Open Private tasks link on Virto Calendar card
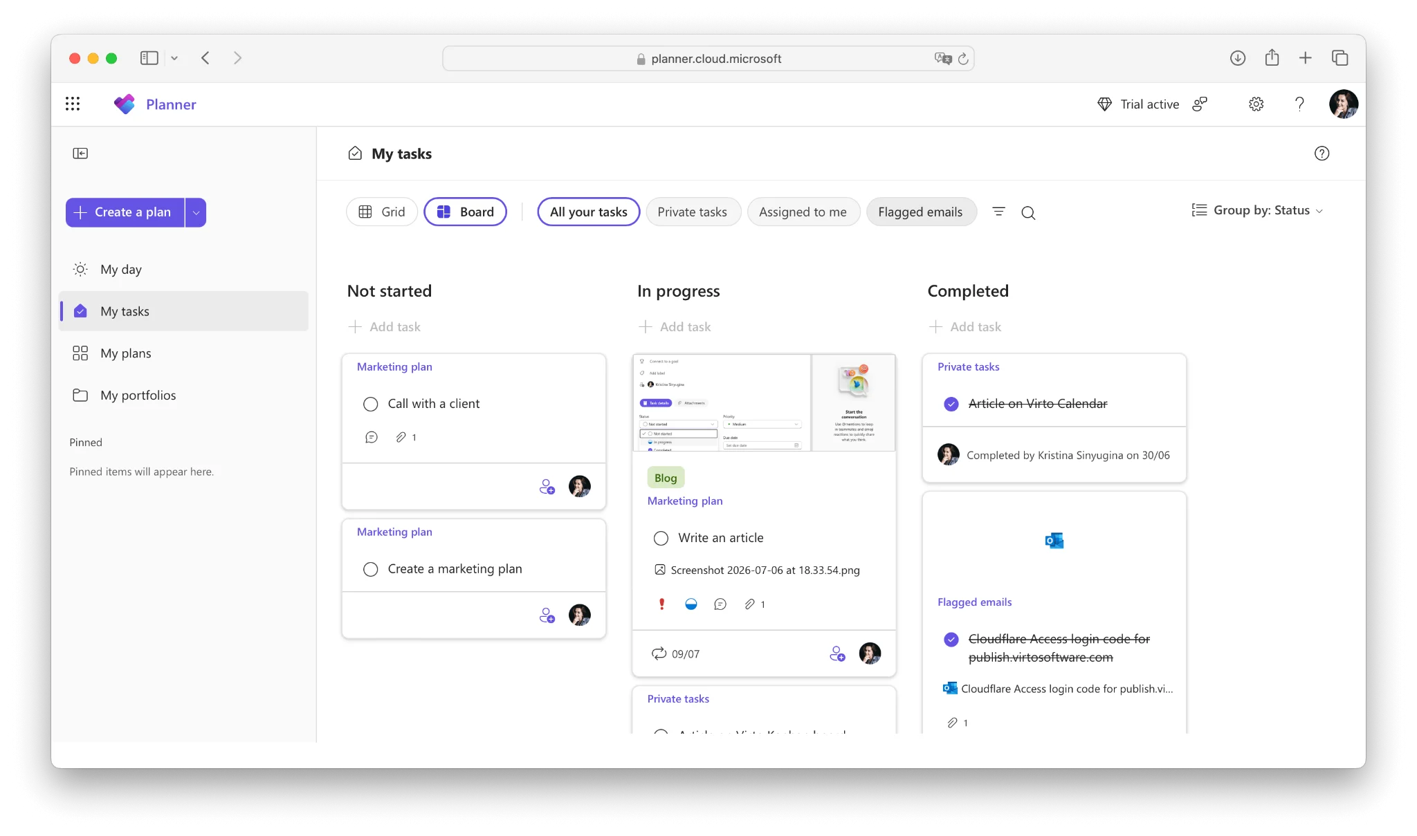The width and height of the screenshot is (1417, 836). point(968,366)
